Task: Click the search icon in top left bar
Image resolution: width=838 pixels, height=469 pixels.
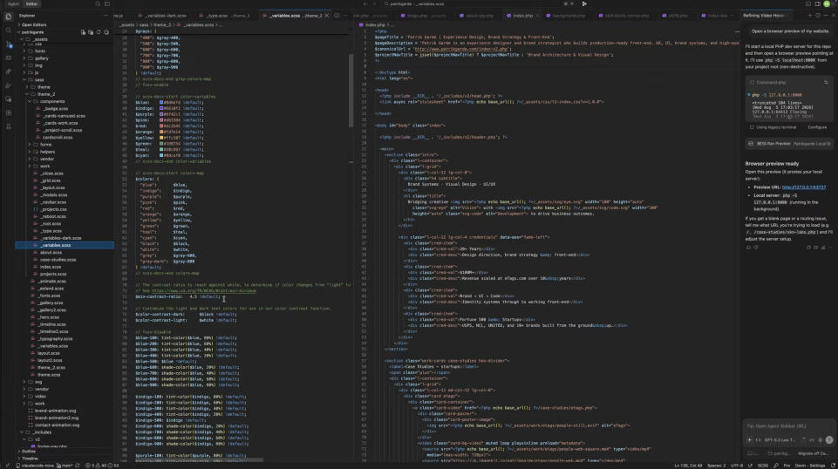Action: pyautogui.click(x=98, y=3)
